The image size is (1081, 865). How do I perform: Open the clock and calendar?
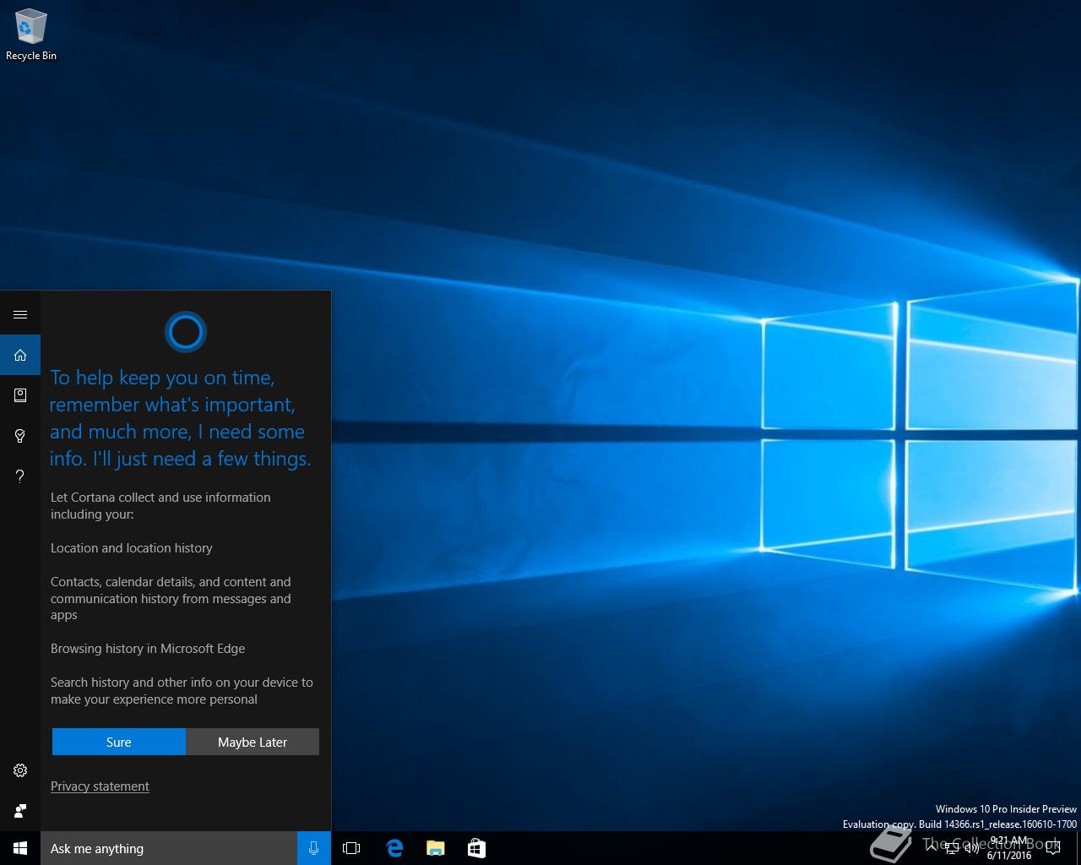click(1009, 848)
